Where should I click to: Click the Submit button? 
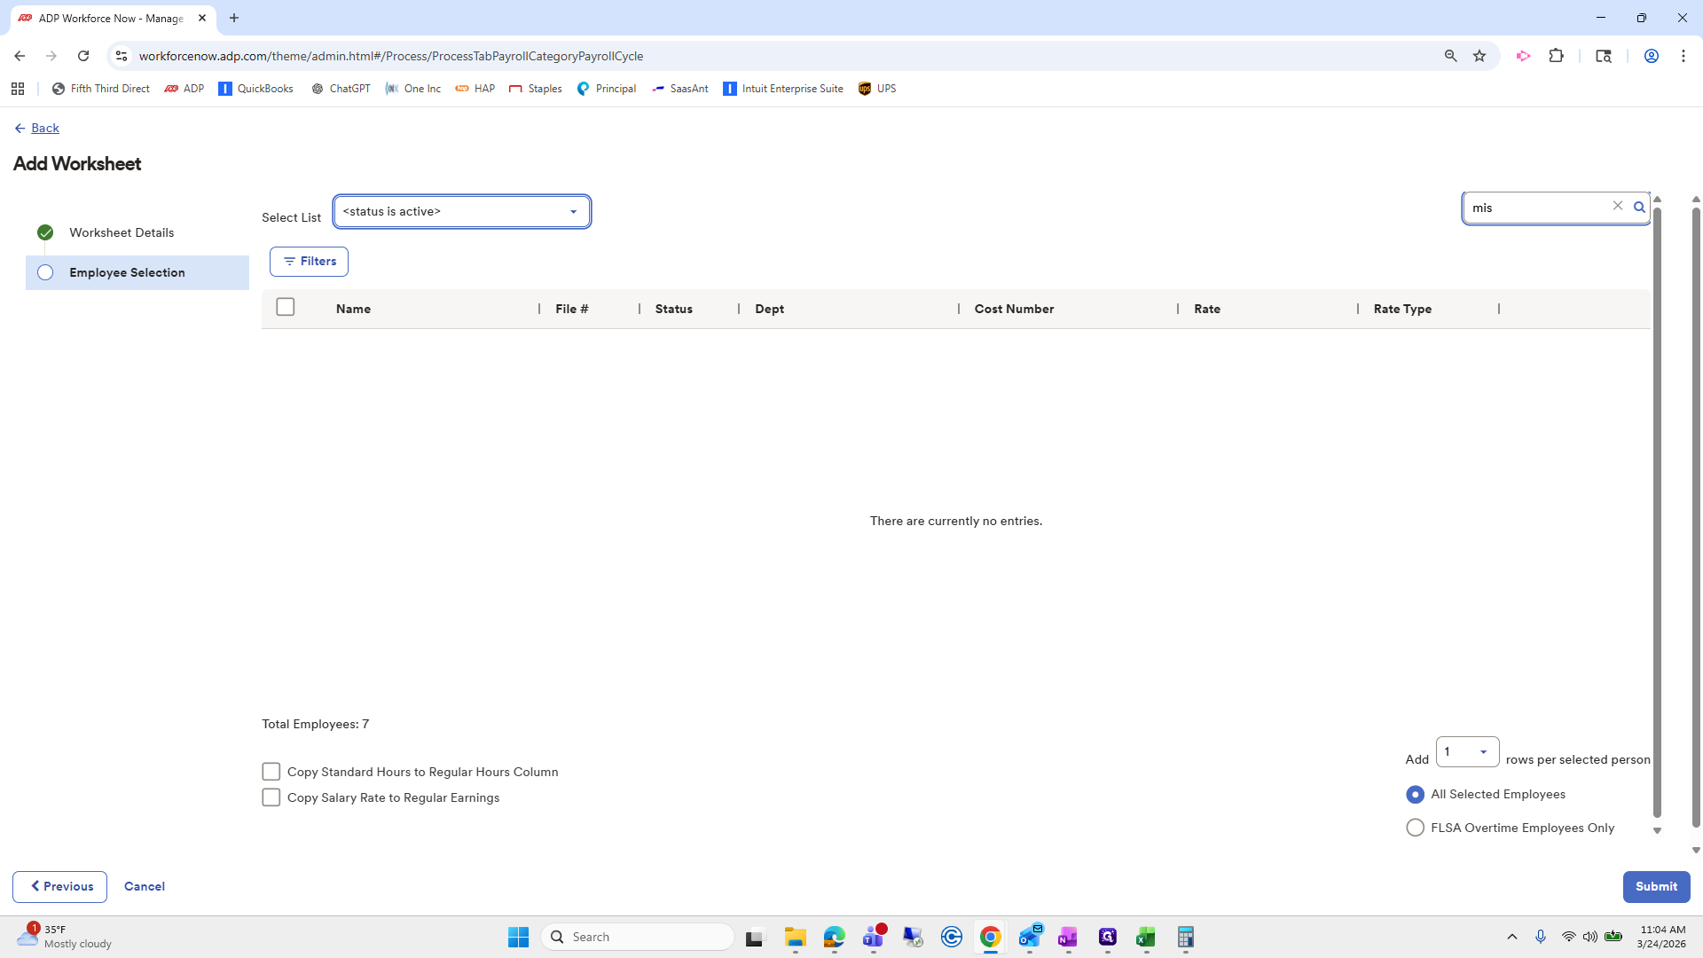(1656, 886)
